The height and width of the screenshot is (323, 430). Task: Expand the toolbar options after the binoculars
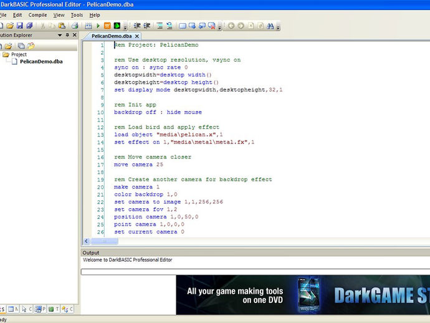[x=278, y=26]
